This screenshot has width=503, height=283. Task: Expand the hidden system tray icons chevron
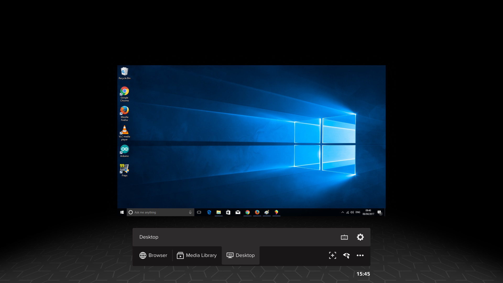[343, 212]
